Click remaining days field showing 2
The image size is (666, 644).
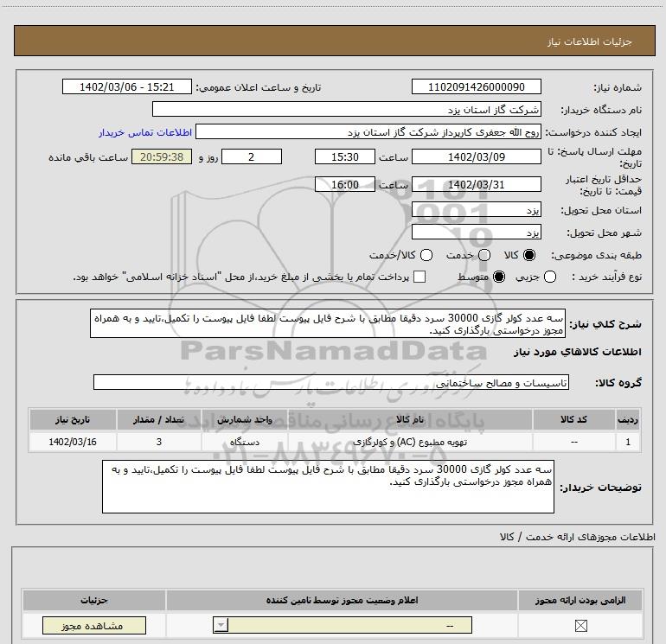tap(252, 156)
